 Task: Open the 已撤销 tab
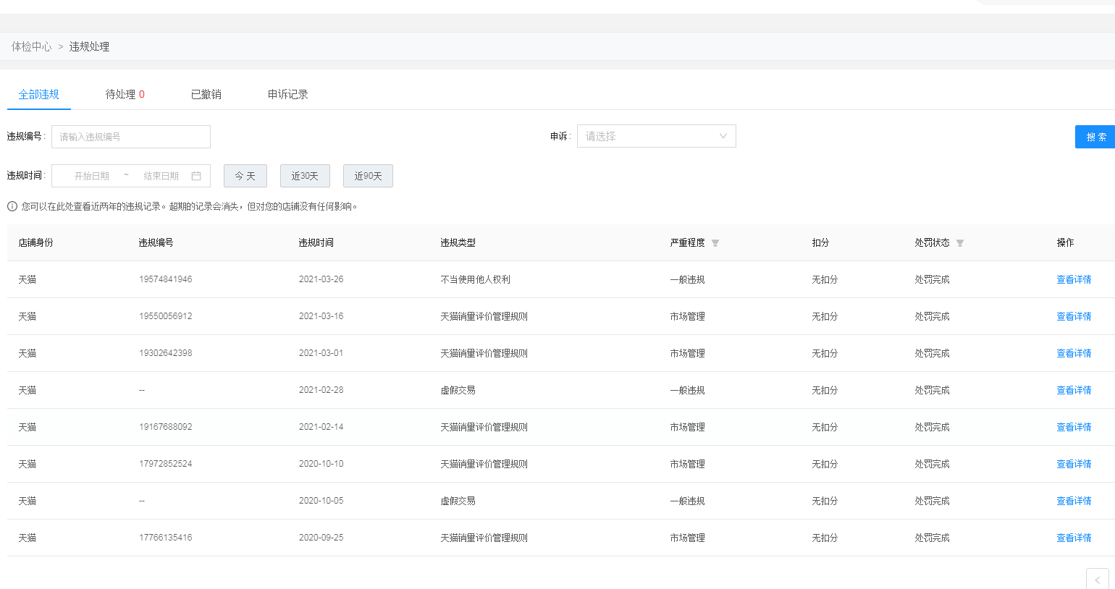[206, 94]
